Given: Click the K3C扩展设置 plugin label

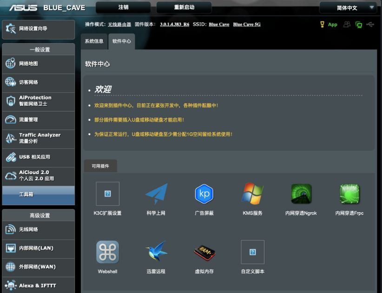Looking at the screenshot, I should click(x=107, y=213).
